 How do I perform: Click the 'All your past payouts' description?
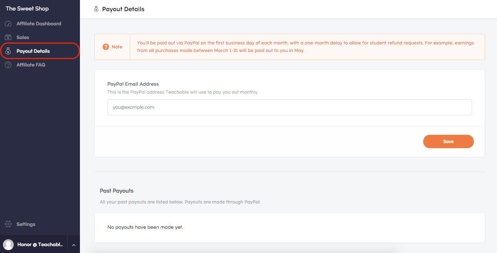(x=180, y=202)
